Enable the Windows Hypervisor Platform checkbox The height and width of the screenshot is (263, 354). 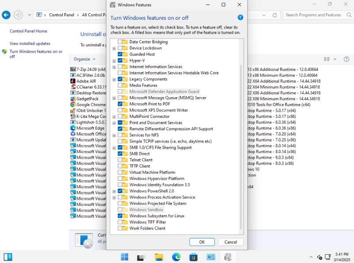(x=120, y=179)
